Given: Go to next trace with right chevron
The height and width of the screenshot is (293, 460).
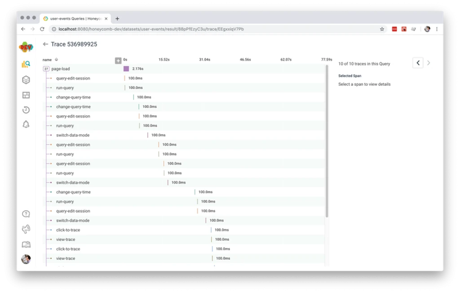Looking at the screenshot, I should [x=429, y=63].
